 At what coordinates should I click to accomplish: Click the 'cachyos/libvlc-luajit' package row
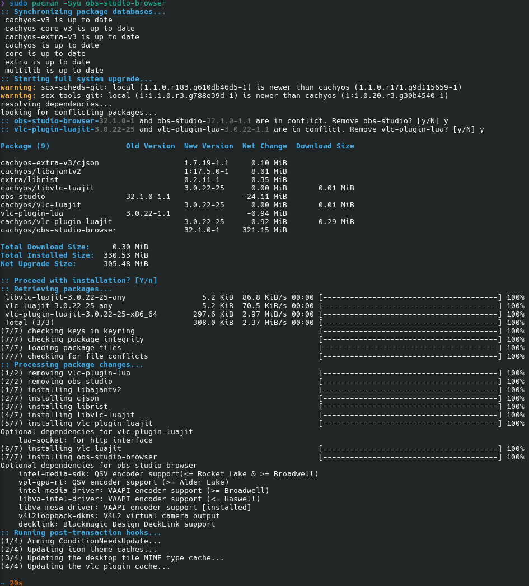click(x=177, y=188)
